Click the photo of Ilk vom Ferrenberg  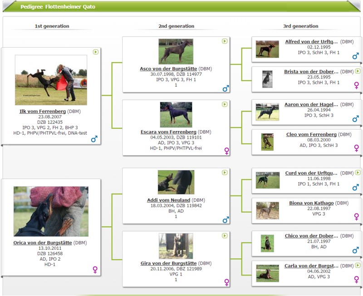51,80
